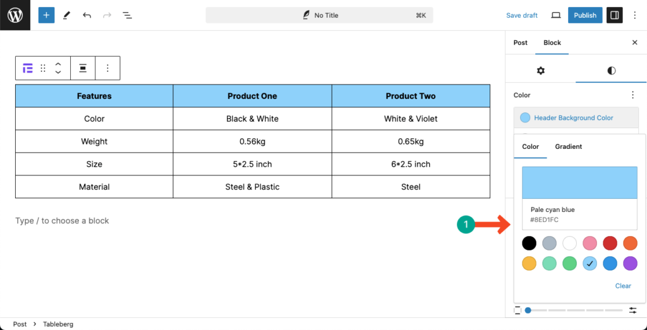This screenshot has height=330, width=647.
Task: Toggle the Settings sidebar icon
Action: click(x=614, y=15)
